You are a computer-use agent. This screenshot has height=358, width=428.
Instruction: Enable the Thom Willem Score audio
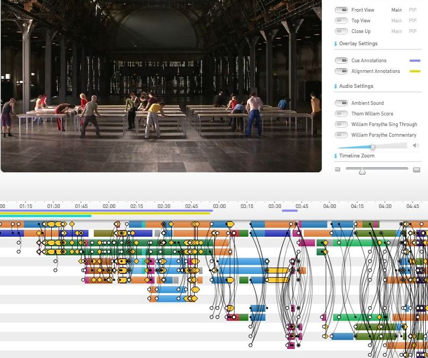coord(341,114)
